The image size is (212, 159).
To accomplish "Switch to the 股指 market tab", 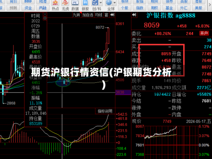I will coord(139,2).
